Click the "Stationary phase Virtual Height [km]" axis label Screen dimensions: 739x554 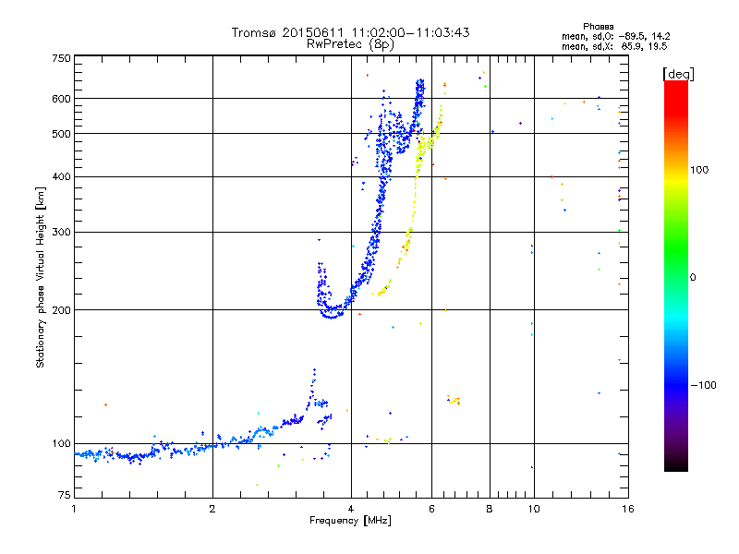click(x=41, y=277)
